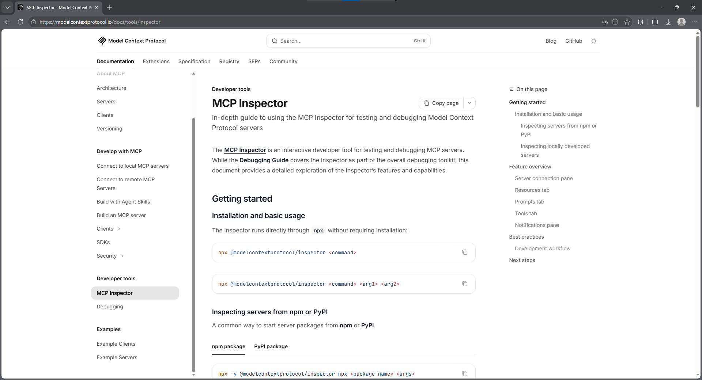The image size is (702, 380).
Task: Open Build an MCP server
Action: click(121, 215)
